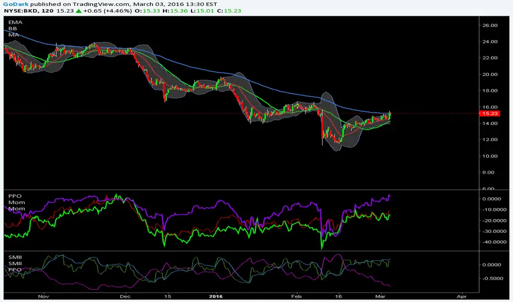Open the GoDark author link
The height and width of the screenshot is (302, 513).
(x=16, y=4)
